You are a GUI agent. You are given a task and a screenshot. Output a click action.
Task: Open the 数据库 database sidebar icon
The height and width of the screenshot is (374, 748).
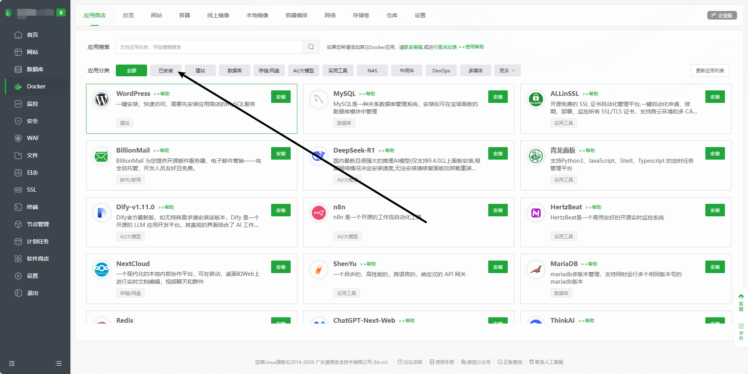(x=18, y=69)
